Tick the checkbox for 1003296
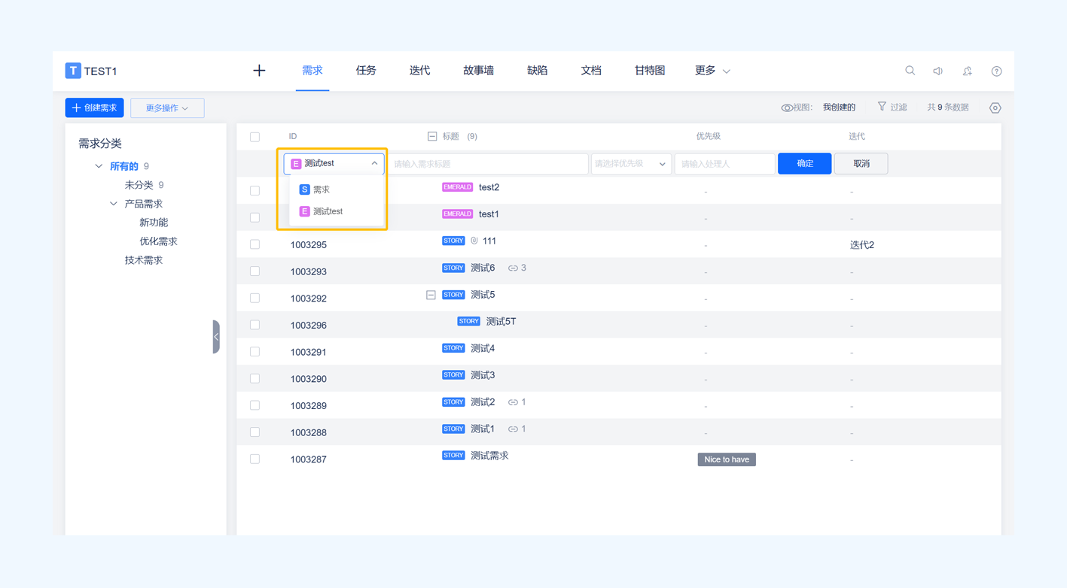Viewport: 1067px width, 588px height. pyautogui.click(x=255, y=325)
